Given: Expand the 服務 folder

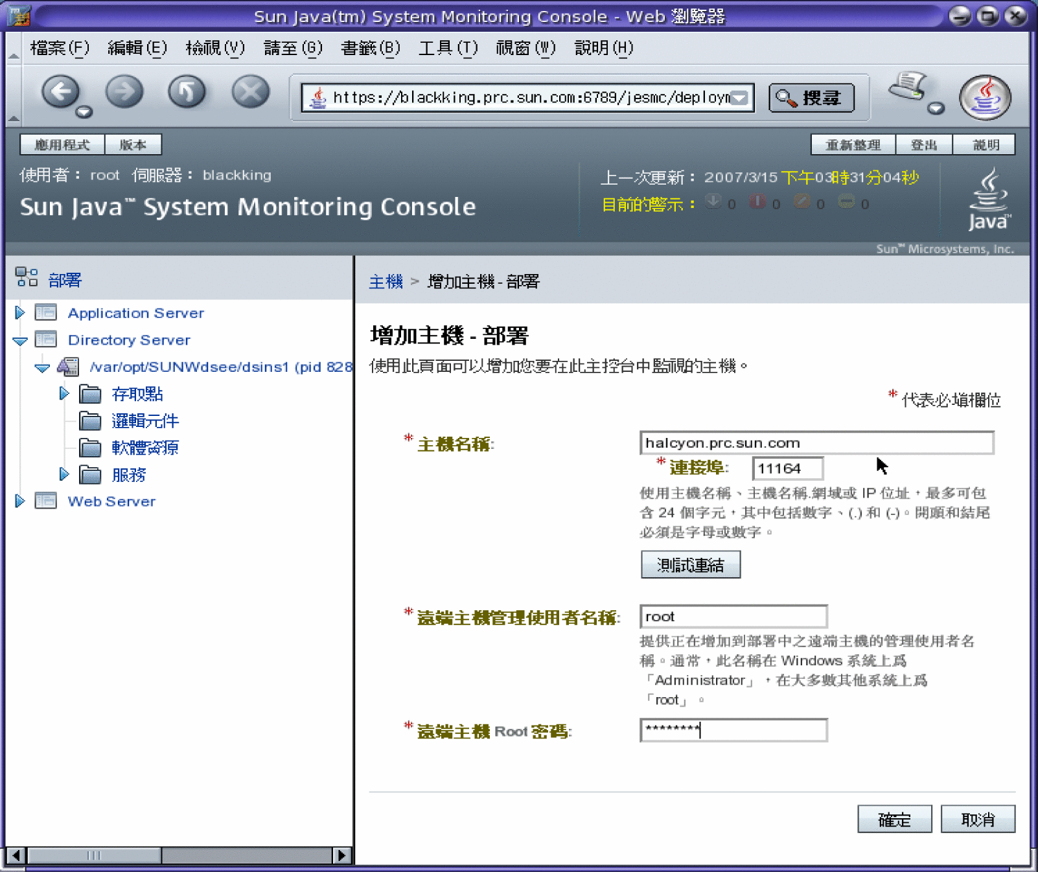Looking at the screenshot, I should point(63,474).
